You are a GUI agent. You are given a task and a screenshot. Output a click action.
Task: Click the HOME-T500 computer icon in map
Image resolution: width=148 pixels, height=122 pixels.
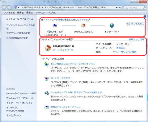(x=55, y=25)
